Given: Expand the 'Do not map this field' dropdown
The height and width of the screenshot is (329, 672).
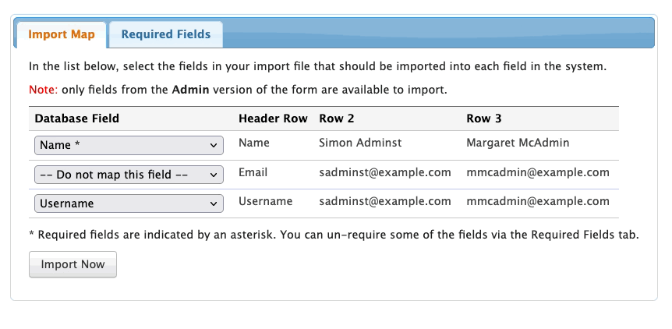Looking at the screenshot, I should (129, 175).
